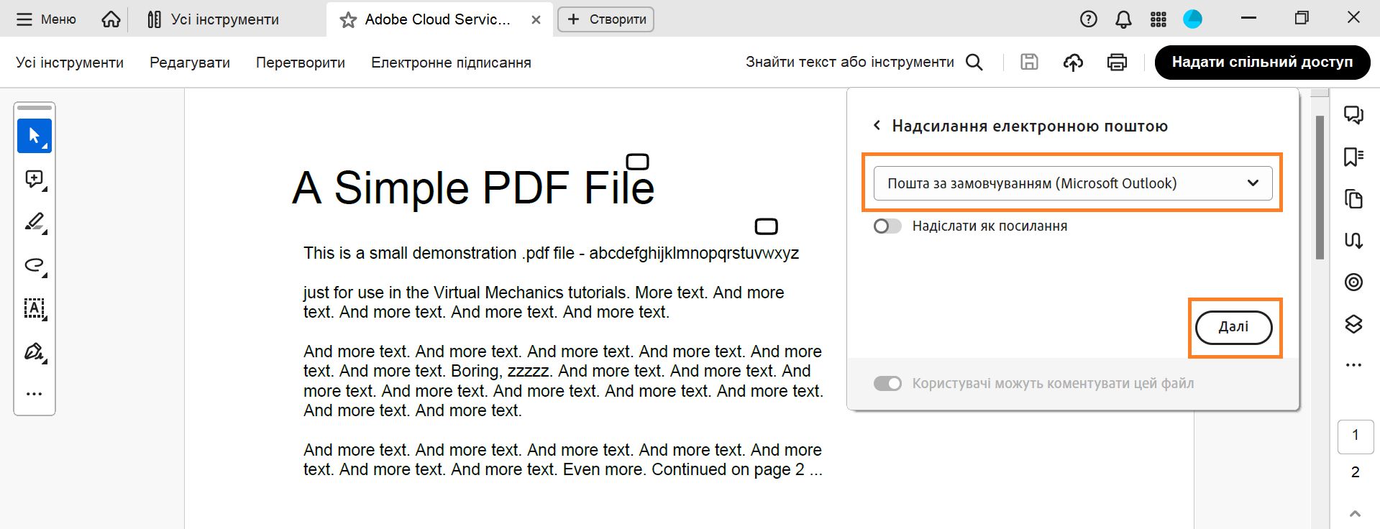The width and height of the screenshot is (1380, 529).
Task: Click the vertical document scrollbar
Action: (x=1320, y=187)
